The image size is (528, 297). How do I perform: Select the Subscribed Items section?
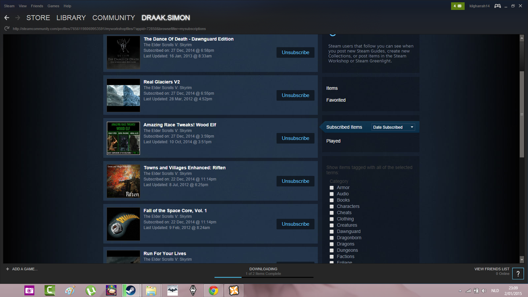click(x=345, y=127)
